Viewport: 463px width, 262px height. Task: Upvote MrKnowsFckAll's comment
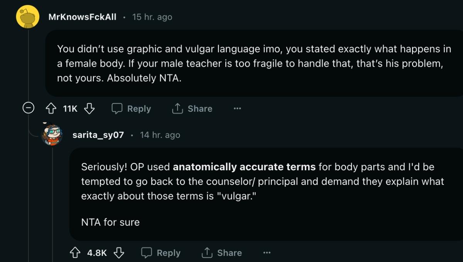coord(51,109)
